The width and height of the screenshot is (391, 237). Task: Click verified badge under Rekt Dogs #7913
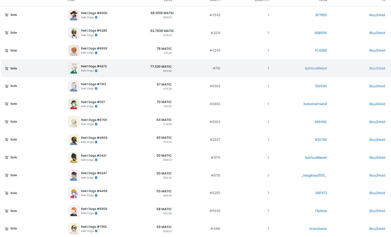click(96, 88)
